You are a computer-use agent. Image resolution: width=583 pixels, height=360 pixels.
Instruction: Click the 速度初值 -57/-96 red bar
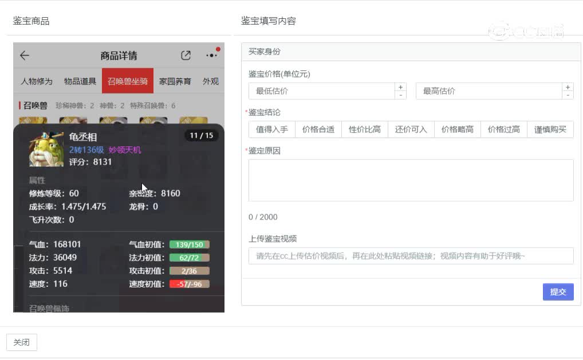click(190, 285)
